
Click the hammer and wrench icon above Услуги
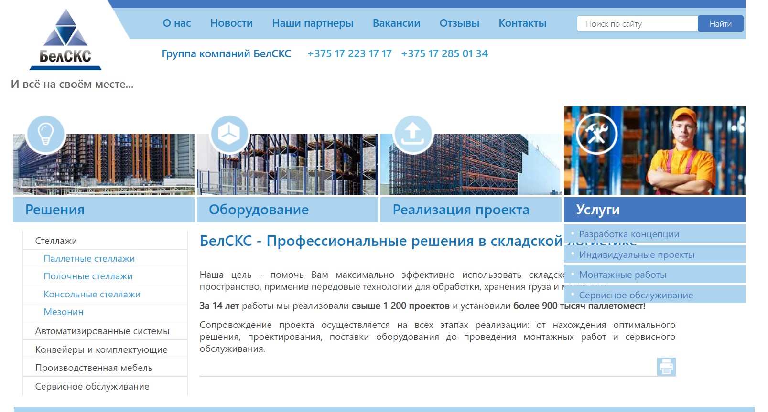click(x=596, y=134)
